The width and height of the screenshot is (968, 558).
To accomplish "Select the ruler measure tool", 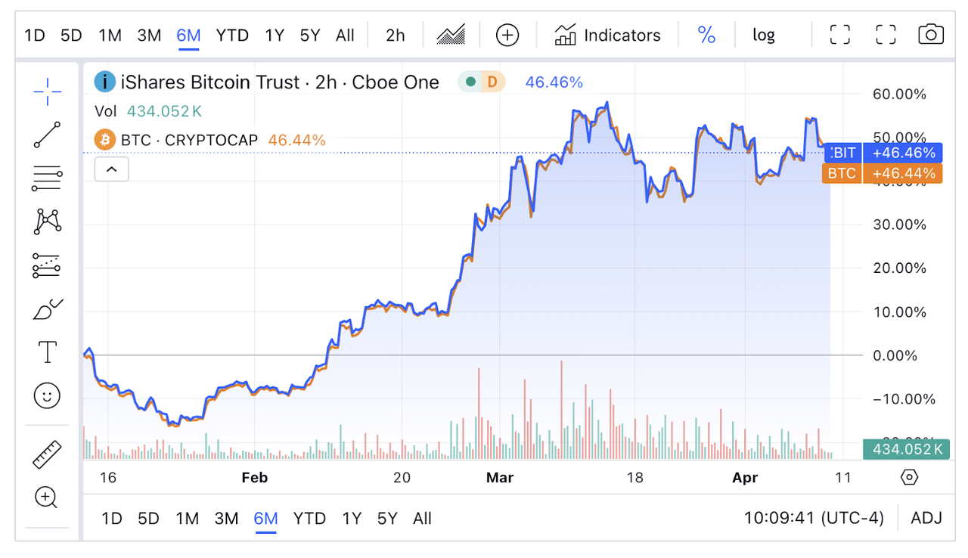I will (x=47, y=454).
